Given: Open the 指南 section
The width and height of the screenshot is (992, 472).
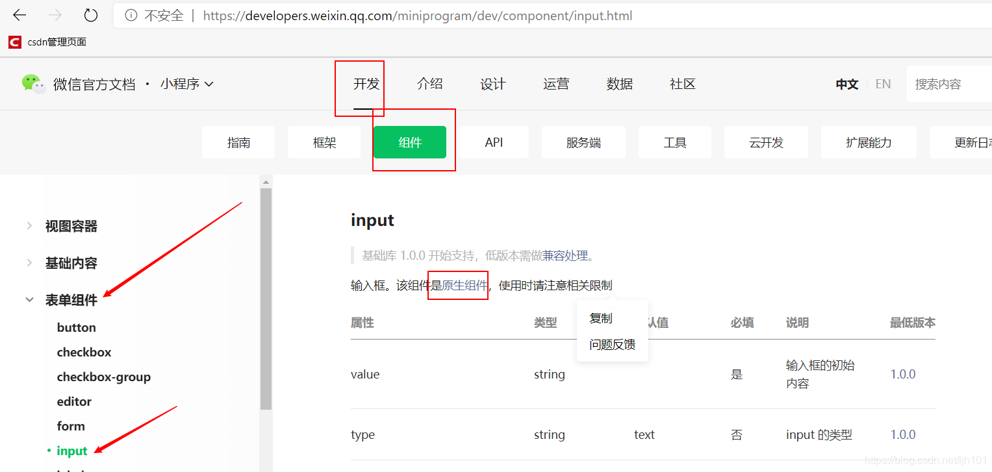Looking at the screenshot, I should click(x=238, y=142).
